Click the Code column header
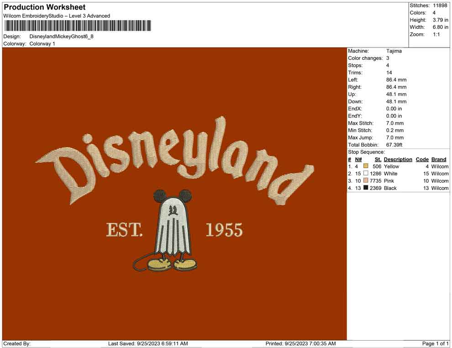The width and height of the screenshot is (452, 348). tap(422, 159)
